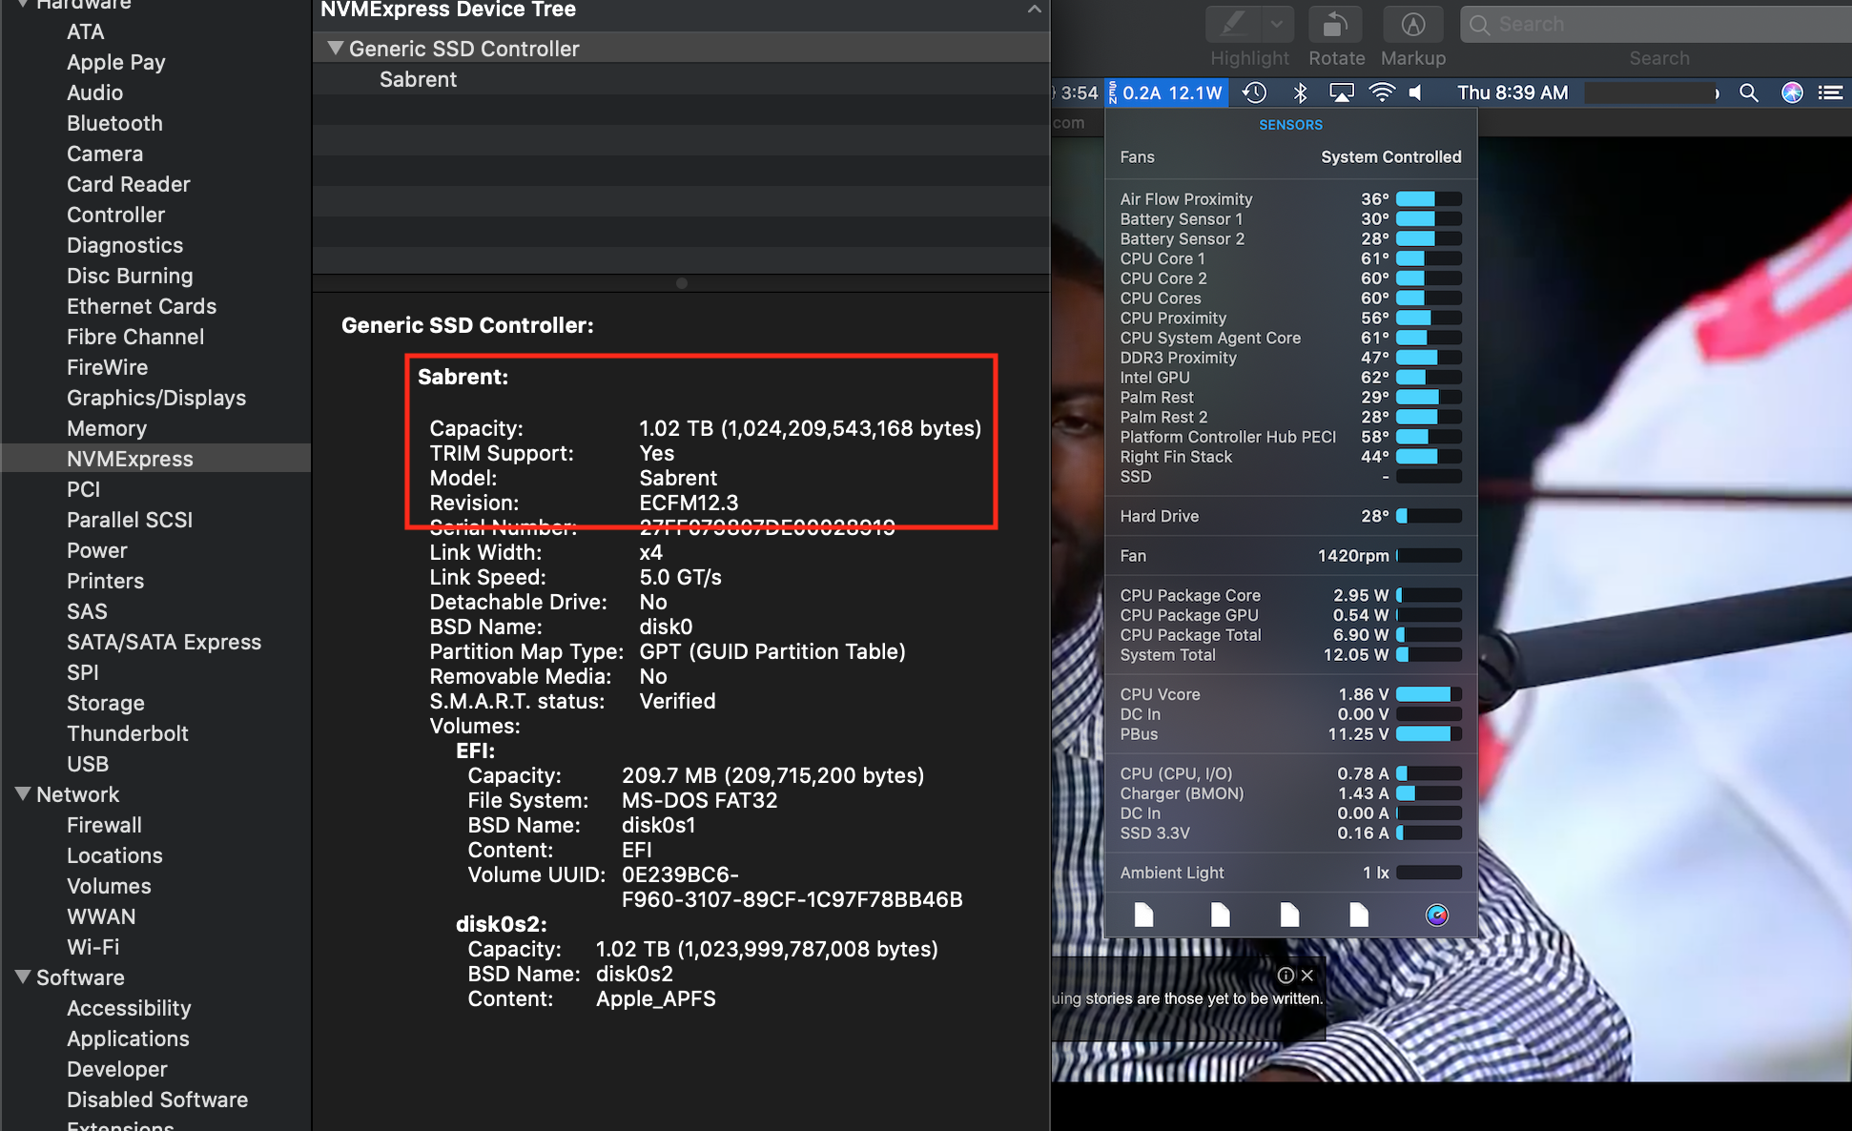Viewport: 1852px width, 1131px height.
Task: Collapse the Network section in sidebar
Action: pos(24,793)
